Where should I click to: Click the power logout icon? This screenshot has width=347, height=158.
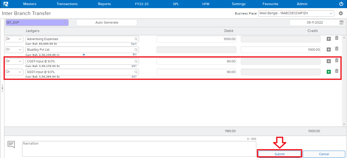point(341,4)
